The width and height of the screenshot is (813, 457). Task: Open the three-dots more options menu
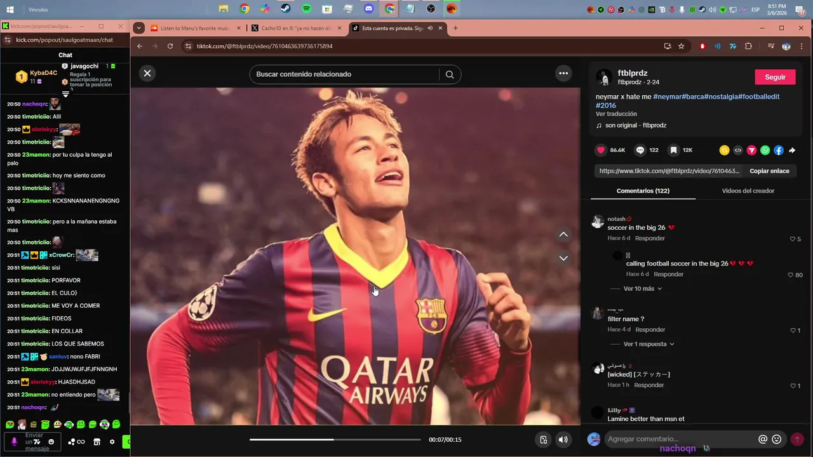tap(563, 73)
